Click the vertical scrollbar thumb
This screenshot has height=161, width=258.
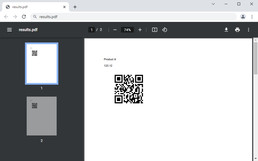click(256, 58)
